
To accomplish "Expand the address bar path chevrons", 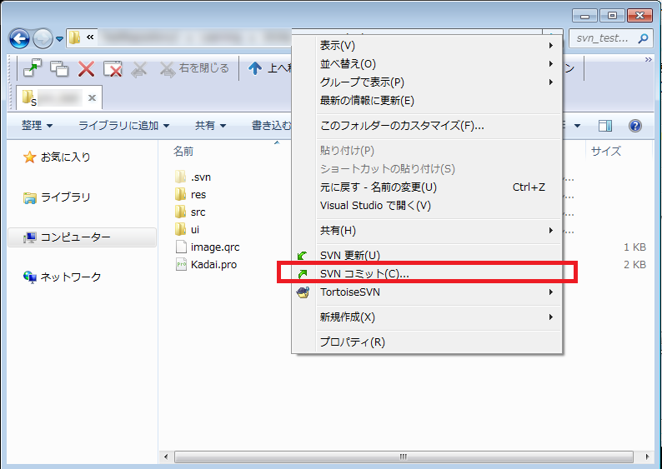I will (90, 37).
